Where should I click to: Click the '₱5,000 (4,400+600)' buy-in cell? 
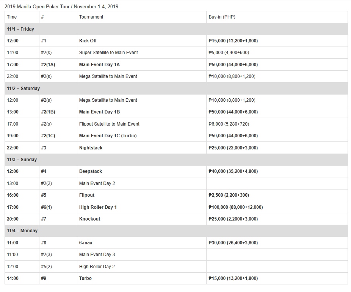tap(277, 53)
